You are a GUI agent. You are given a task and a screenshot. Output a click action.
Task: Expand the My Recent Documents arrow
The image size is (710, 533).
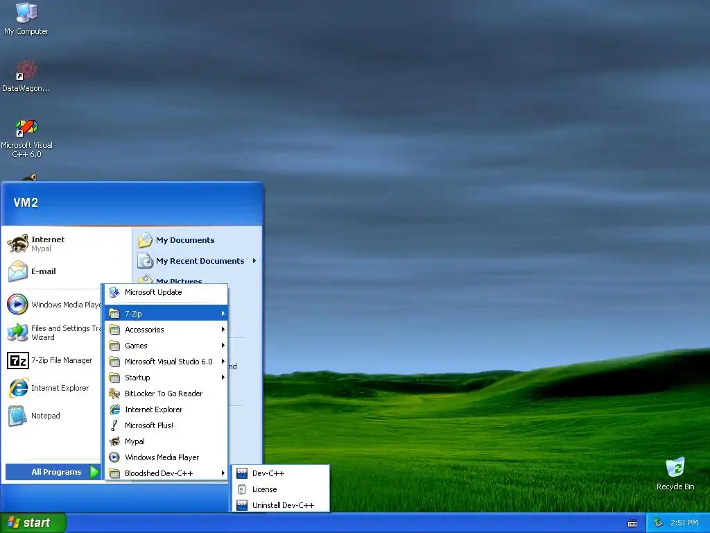click(254, 261)
